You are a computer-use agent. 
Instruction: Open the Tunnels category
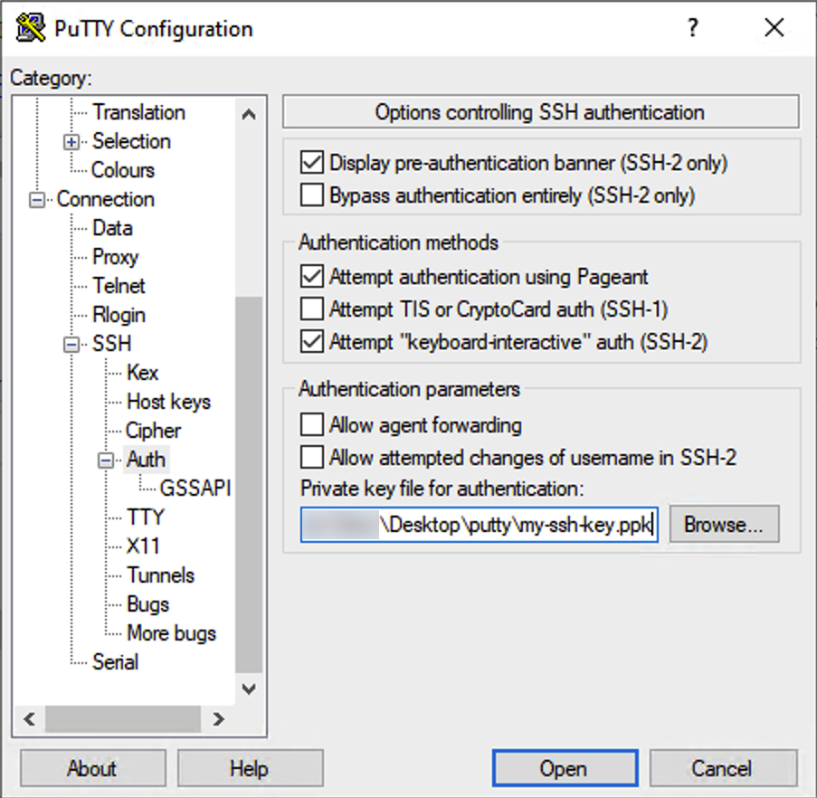pos(160,575)
